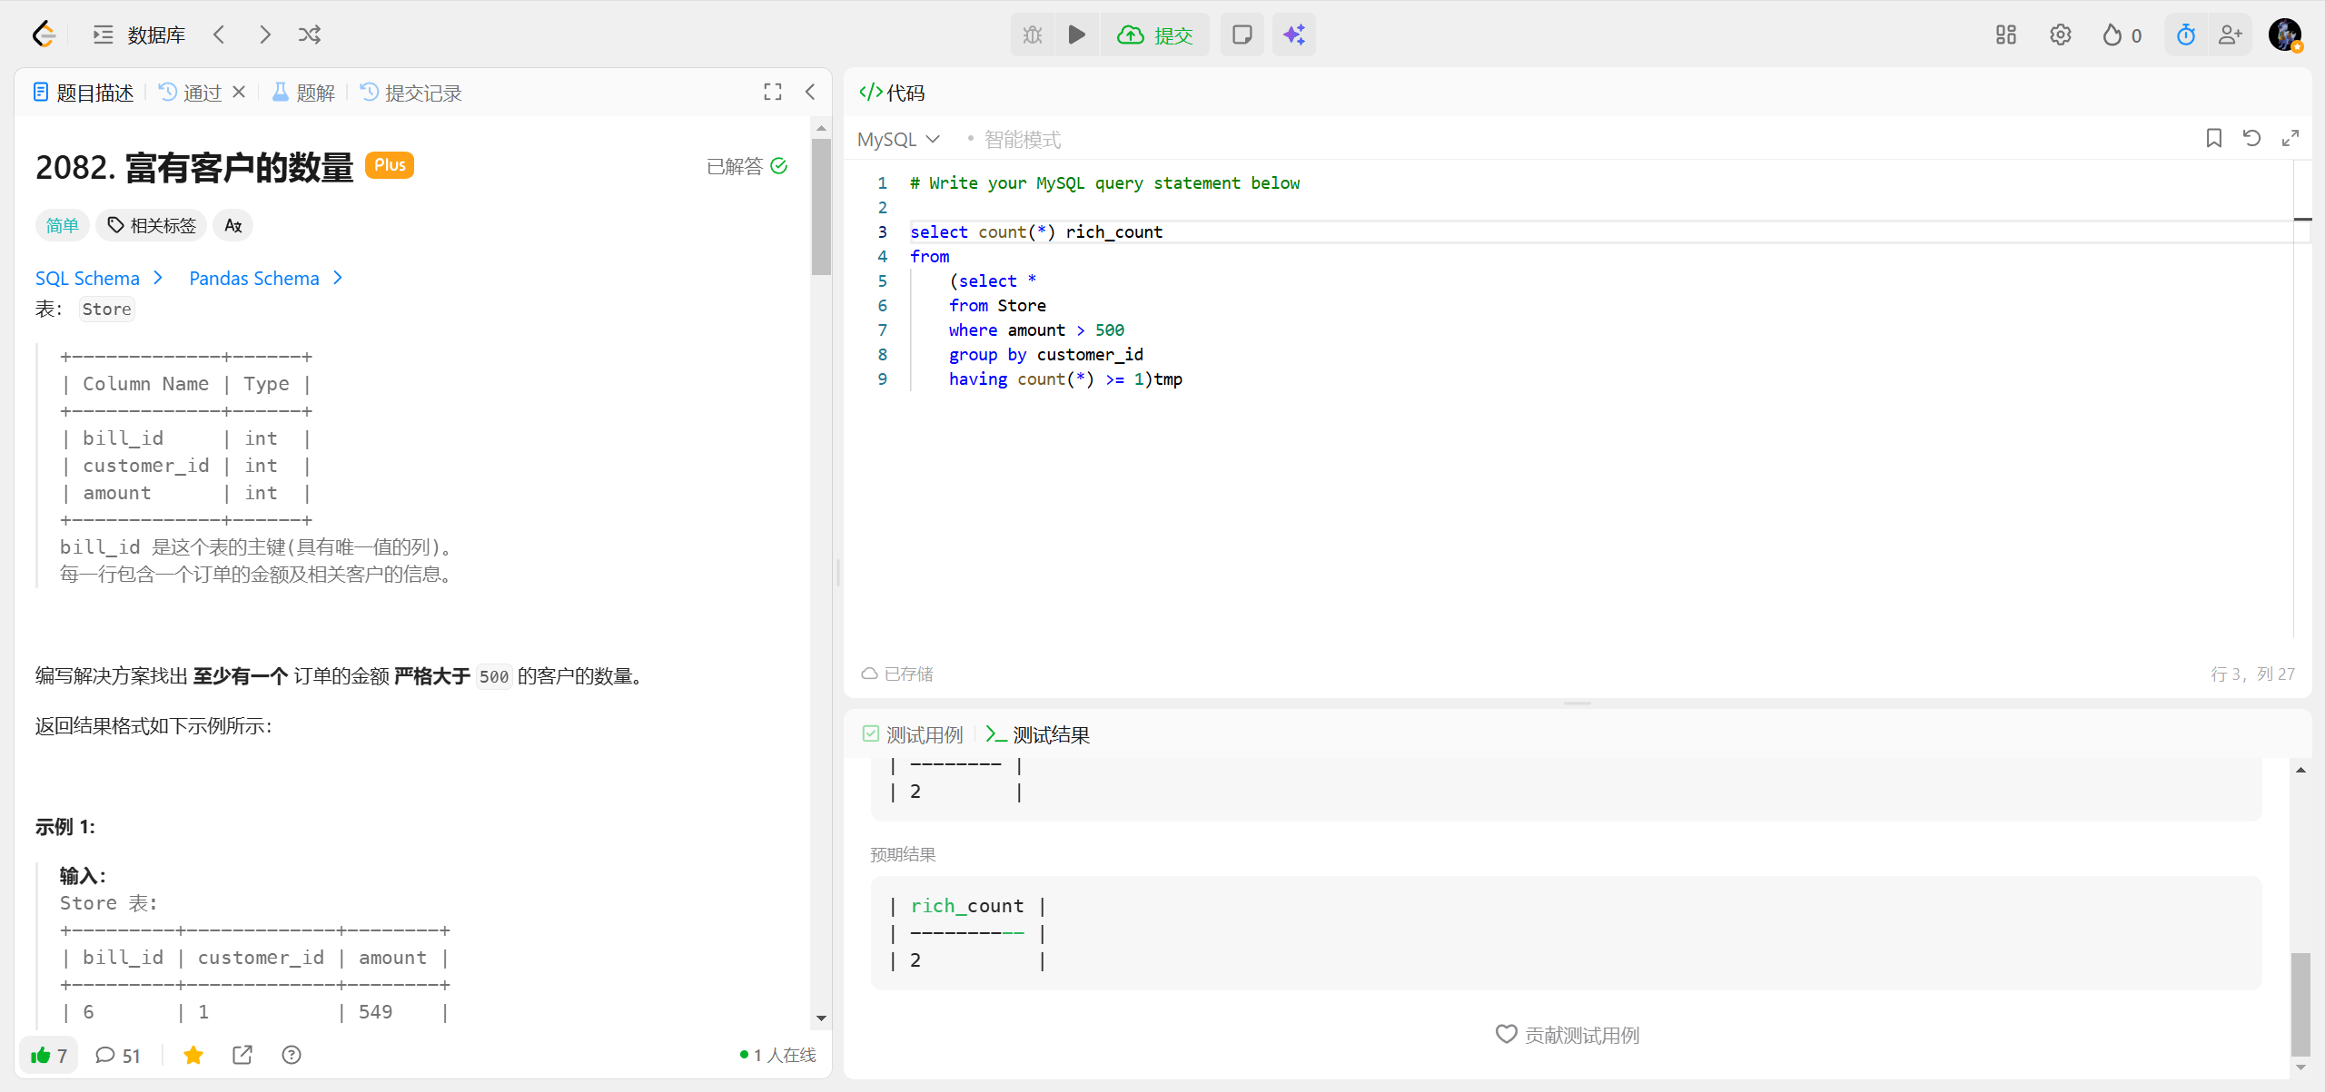Click the 提交 submit button
This screenshot has height=1092, width=2325.
(1155, 34)
